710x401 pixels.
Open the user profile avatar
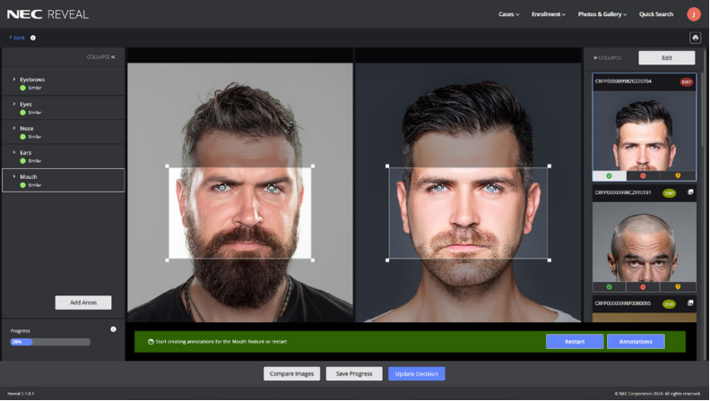click(693, 14)
